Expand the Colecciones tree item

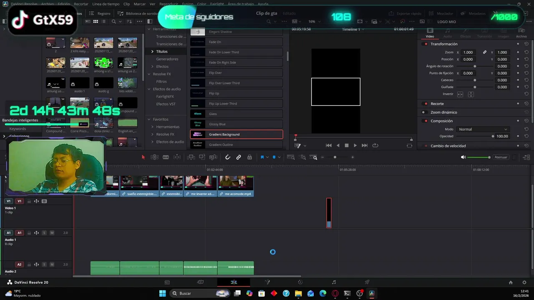click(x=4, y=136)
